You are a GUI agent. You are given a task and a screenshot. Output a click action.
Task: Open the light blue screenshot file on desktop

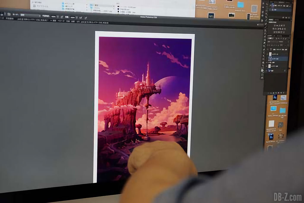click(273, 108)
